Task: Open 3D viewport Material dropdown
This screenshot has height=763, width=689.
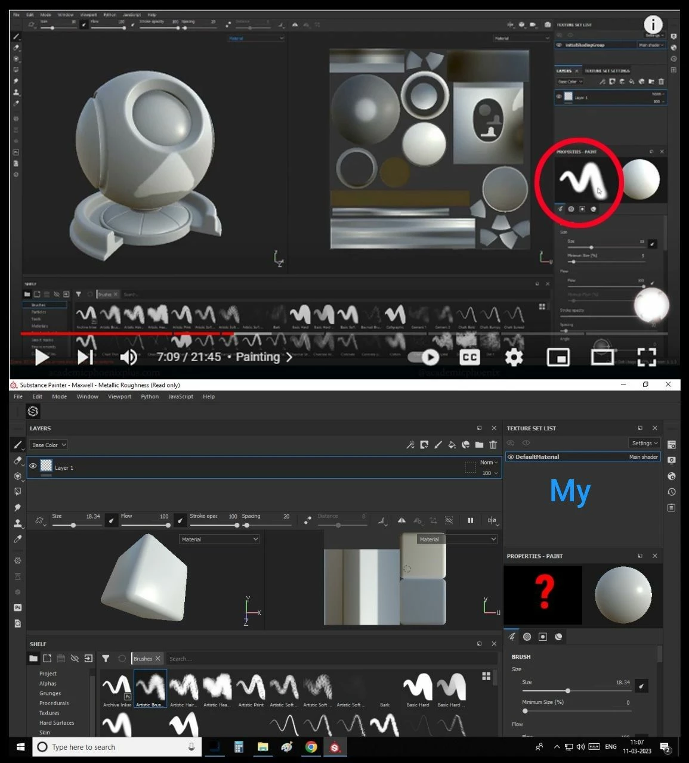Action: click(219, 539)
